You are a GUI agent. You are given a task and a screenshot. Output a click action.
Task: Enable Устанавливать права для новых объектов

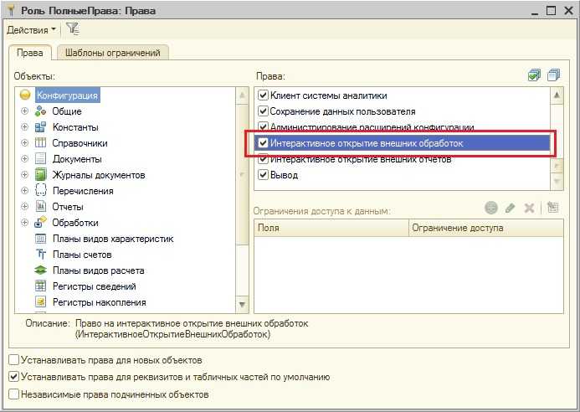tap(13, 360)
